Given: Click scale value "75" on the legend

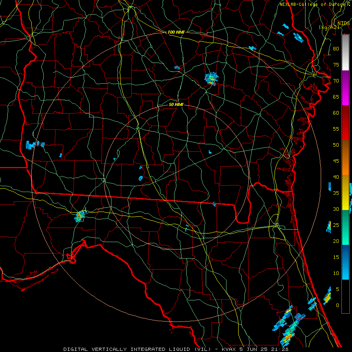Looking at the screenshot, I should pos(336,65).
